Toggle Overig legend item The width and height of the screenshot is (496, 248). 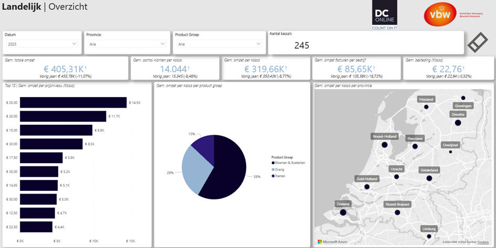click(x=281, y=170)
